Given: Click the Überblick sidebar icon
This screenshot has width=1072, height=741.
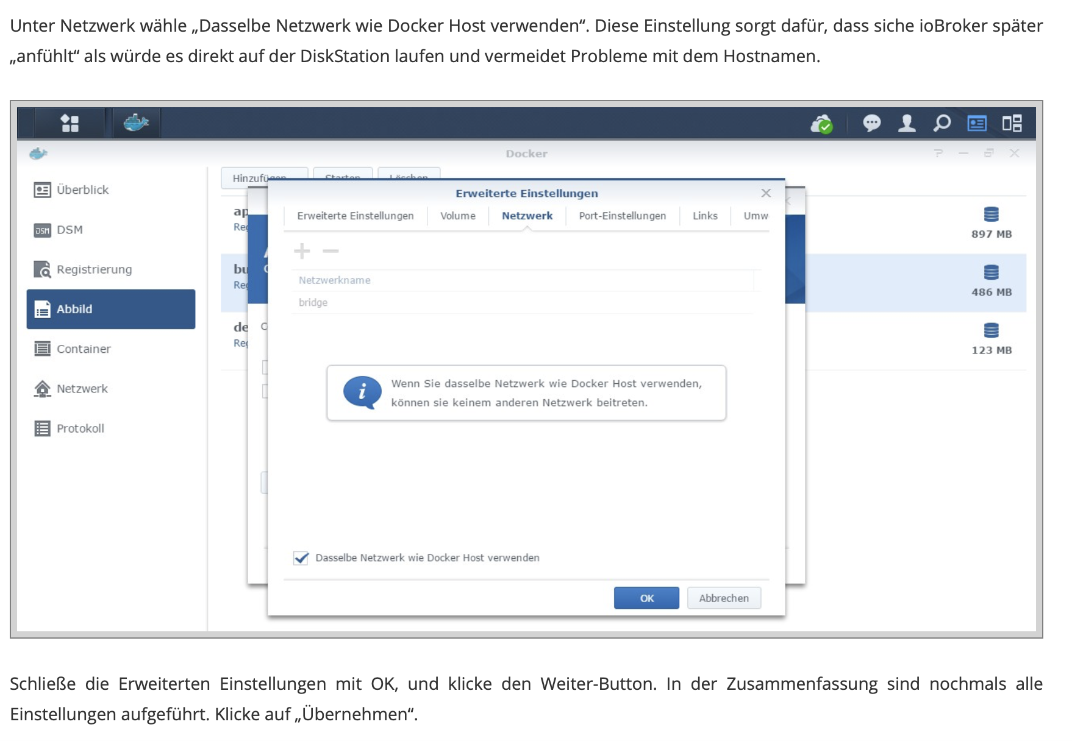Looking at the screenshot, I should pyautogui.click(x=42, y=190).
